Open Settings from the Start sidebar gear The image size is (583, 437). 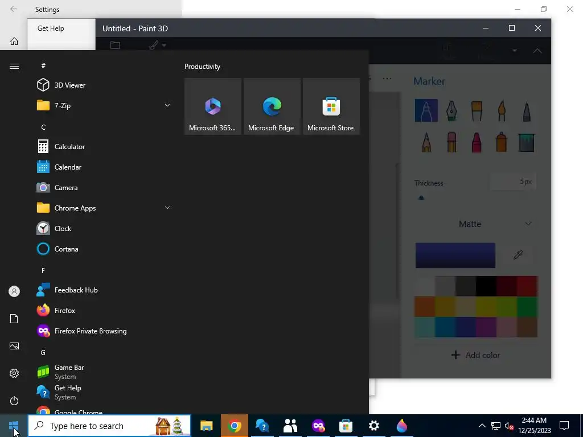(x=14, y=373)
